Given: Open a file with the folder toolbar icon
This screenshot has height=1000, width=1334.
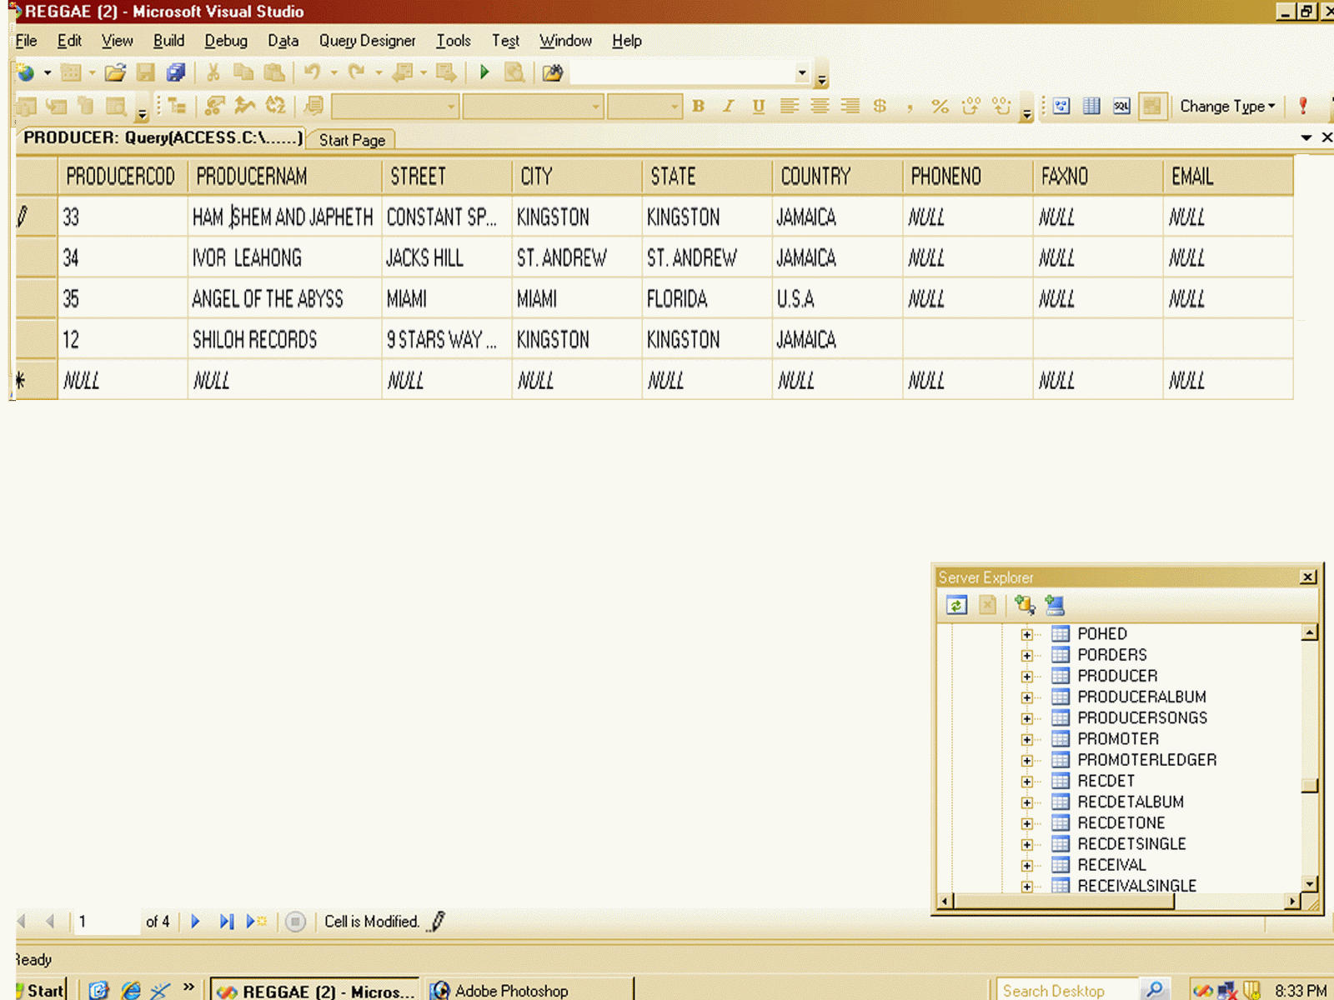Looking at the screenshot, I should coord(115,72).
